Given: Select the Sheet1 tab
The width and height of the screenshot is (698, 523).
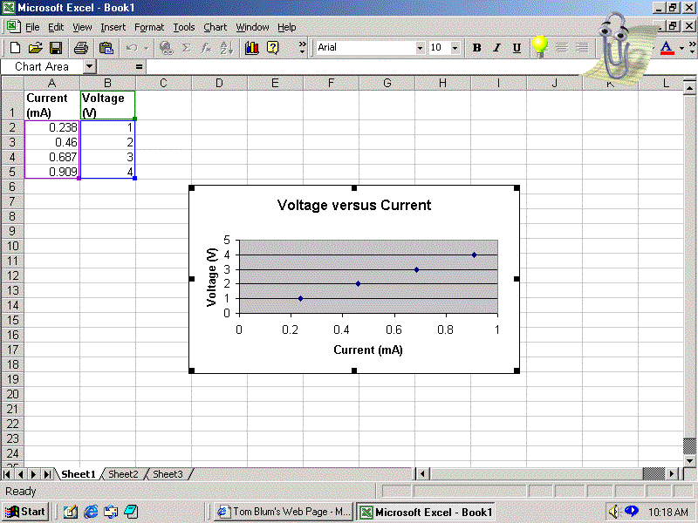Looking at the screenshot, I should [x=79, y=474].
